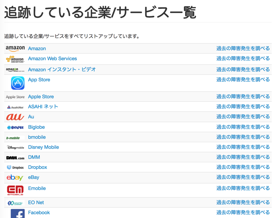Viewport: 279px width, 218px height.
Task: Open the Dropbox text link
Action: pyautogui.click(x=38, y=167)
